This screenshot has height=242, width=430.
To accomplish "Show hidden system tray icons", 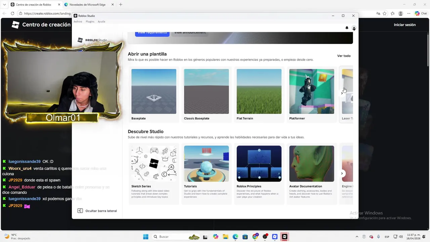I will [x=357, y=237].
